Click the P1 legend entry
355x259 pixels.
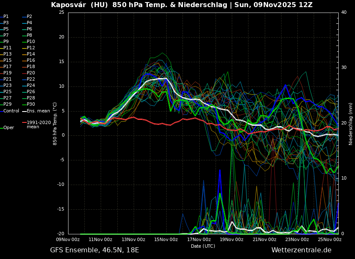[6, 17]
